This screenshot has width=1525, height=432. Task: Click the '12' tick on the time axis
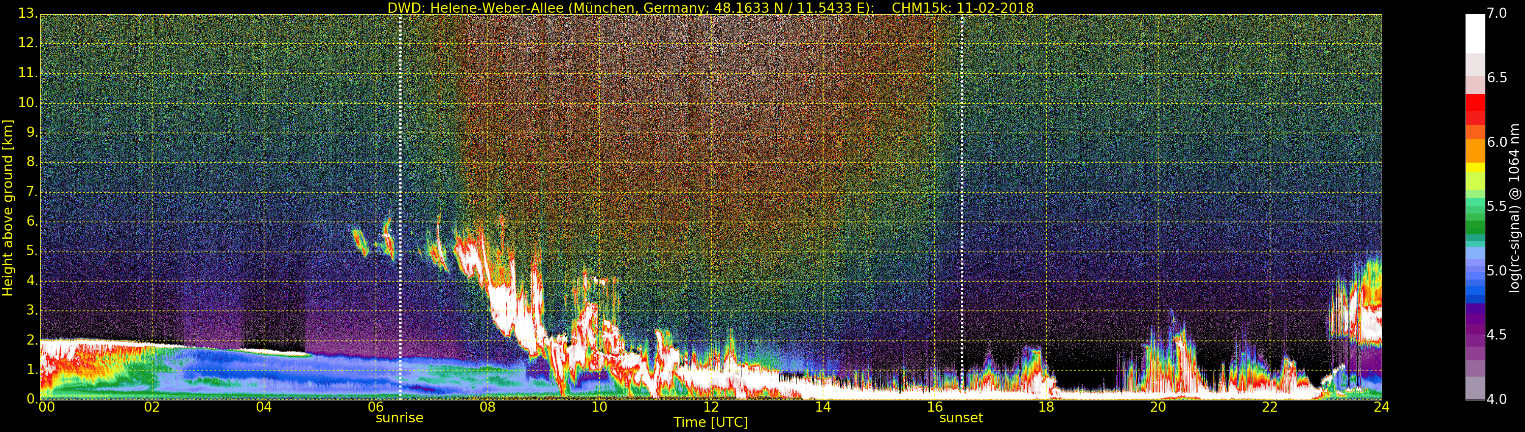(711, 407)
